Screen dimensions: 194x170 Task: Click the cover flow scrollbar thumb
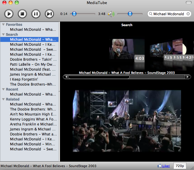pos(99,77)
